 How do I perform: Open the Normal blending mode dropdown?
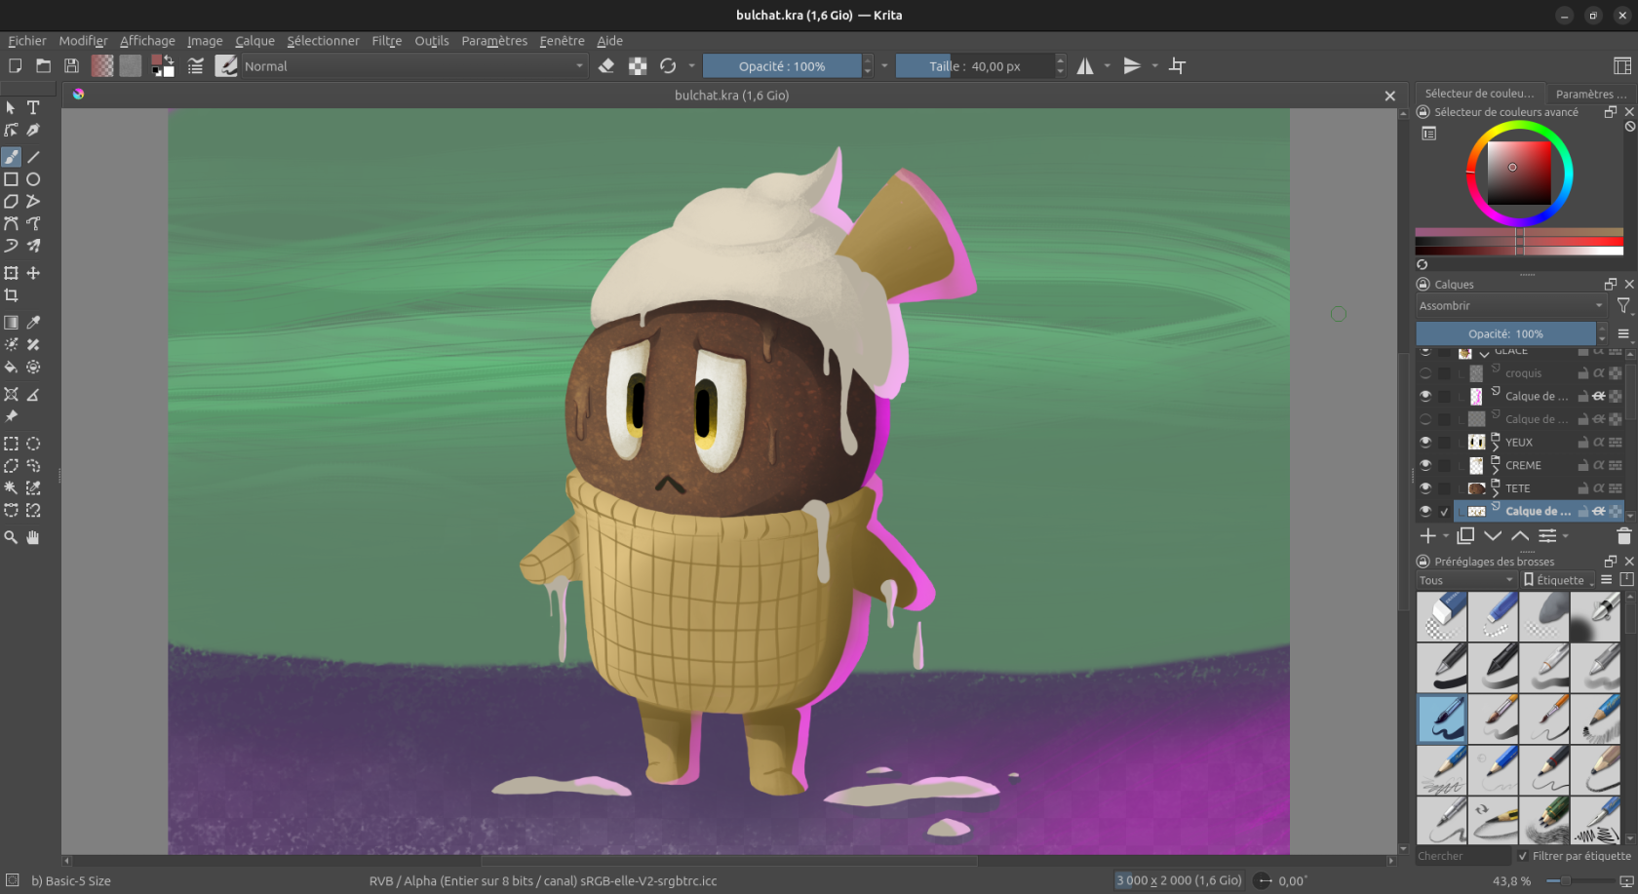pos(413,66)
